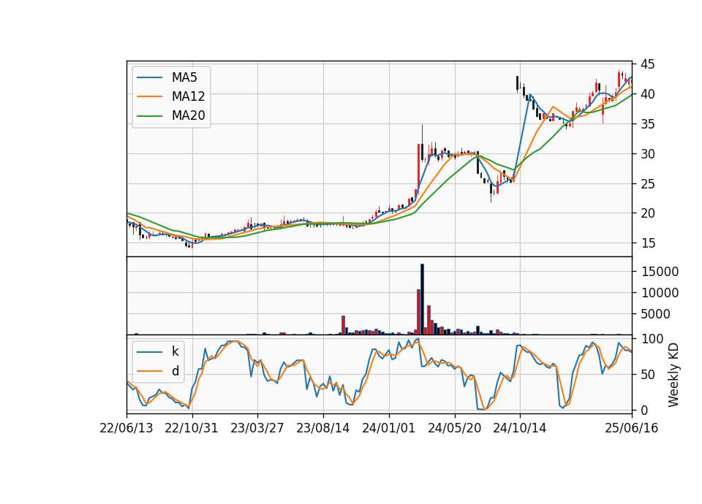
Task: Click the 15000 volume axis label
Action: coord(660,272)
